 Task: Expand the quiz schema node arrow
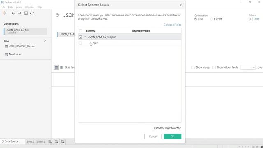click(90, 43)
